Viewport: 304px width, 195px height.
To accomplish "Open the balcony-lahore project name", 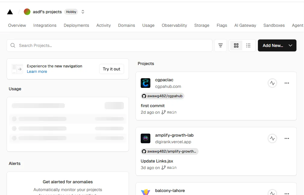I will coord(170,190).
